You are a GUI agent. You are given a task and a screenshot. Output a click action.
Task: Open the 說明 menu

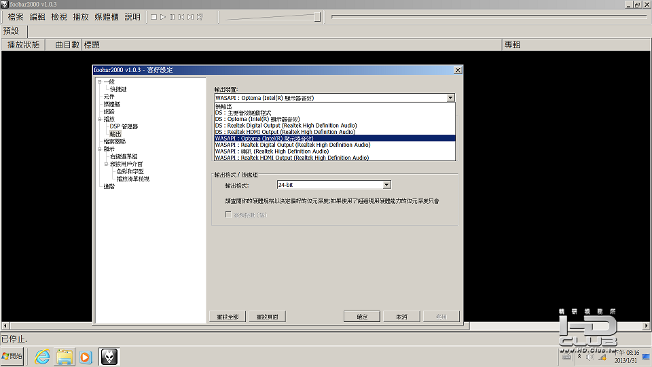point(132,17)
